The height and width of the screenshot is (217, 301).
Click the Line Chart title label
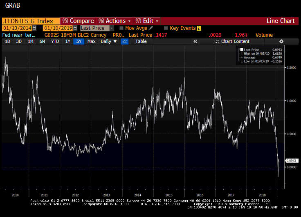click(x=281, y=21)
